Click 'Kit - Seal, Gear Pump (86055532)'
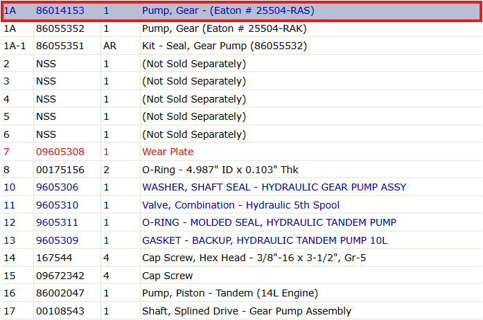Screen dimensions: 483x320 [225, 46]
